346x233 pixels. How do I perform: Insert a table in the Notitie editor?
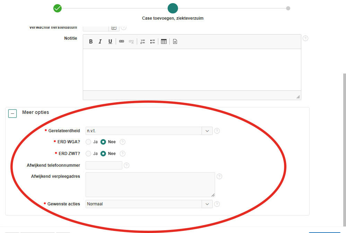[164, 41]
